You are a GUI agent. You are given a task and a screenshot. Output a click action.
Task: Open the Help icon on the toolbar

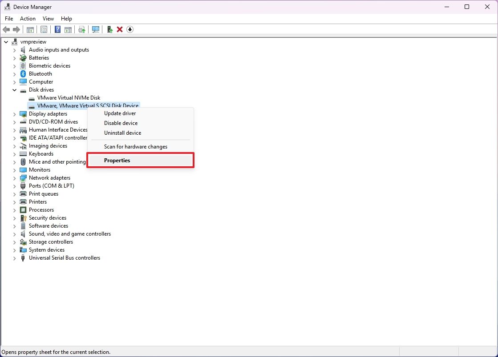tap(57, 29)
